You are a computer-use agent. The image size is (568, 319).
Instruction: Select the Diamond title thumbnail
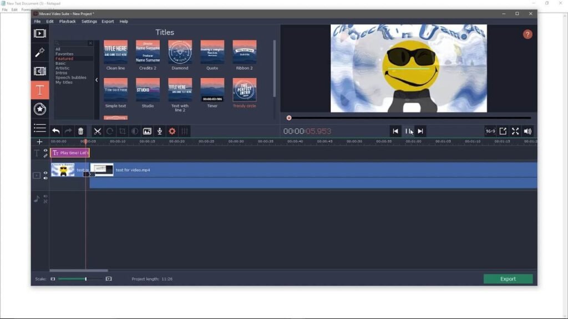pos(180,52)
